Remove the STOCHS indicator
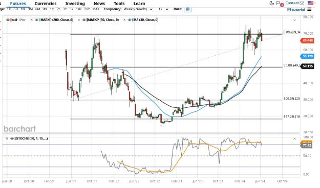This screenshot has height=188, width=320. click(x=7, y=138)
